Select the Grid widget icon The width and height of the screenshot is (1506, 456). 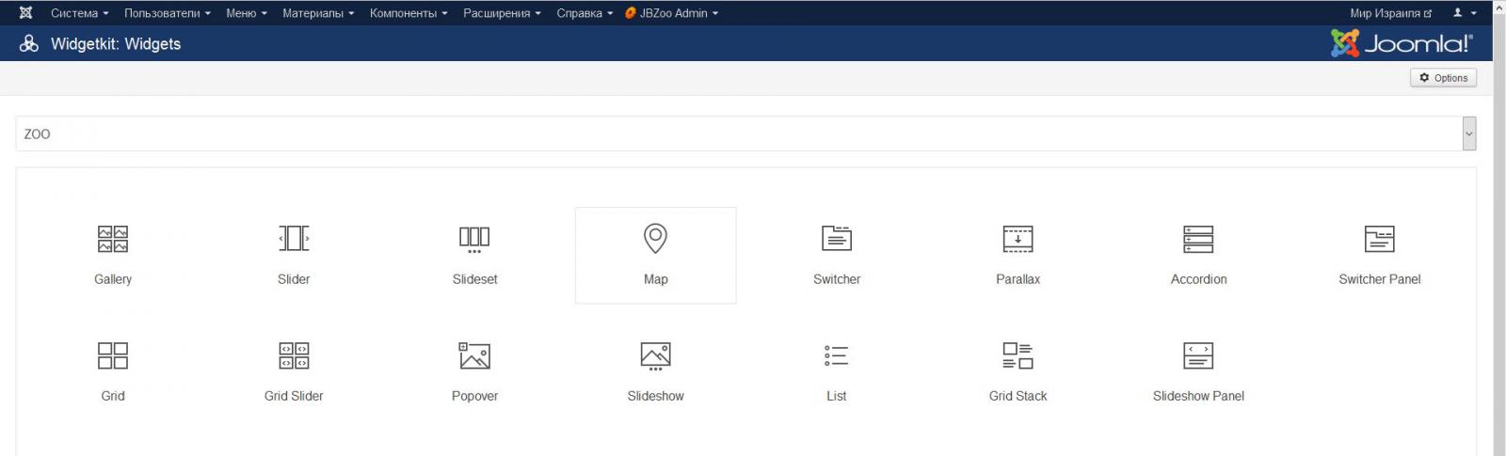[113, 356]
